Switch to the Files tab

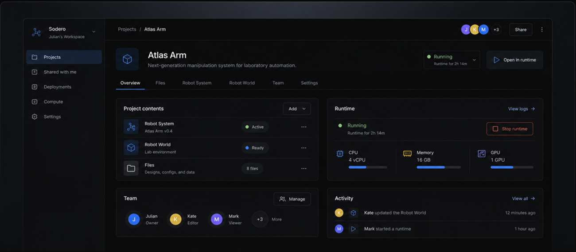160,83
